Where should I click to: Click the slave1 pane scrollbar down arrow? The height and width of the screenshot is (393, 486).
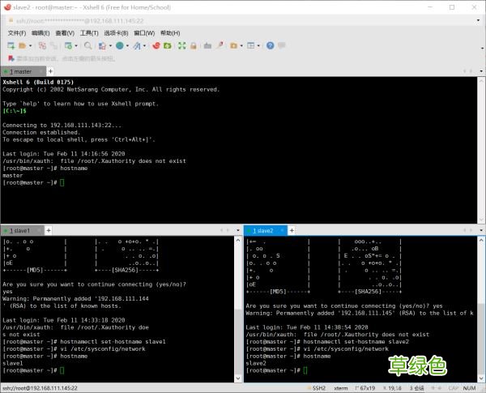[x=238, y=378]
